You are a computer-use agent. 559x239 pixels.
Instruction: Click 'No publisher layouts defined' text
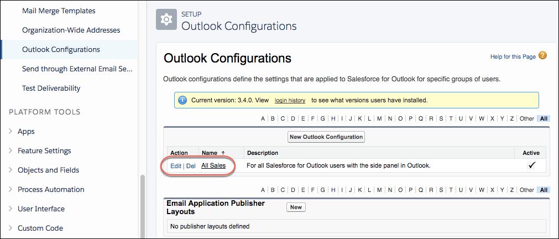[210, 226]
